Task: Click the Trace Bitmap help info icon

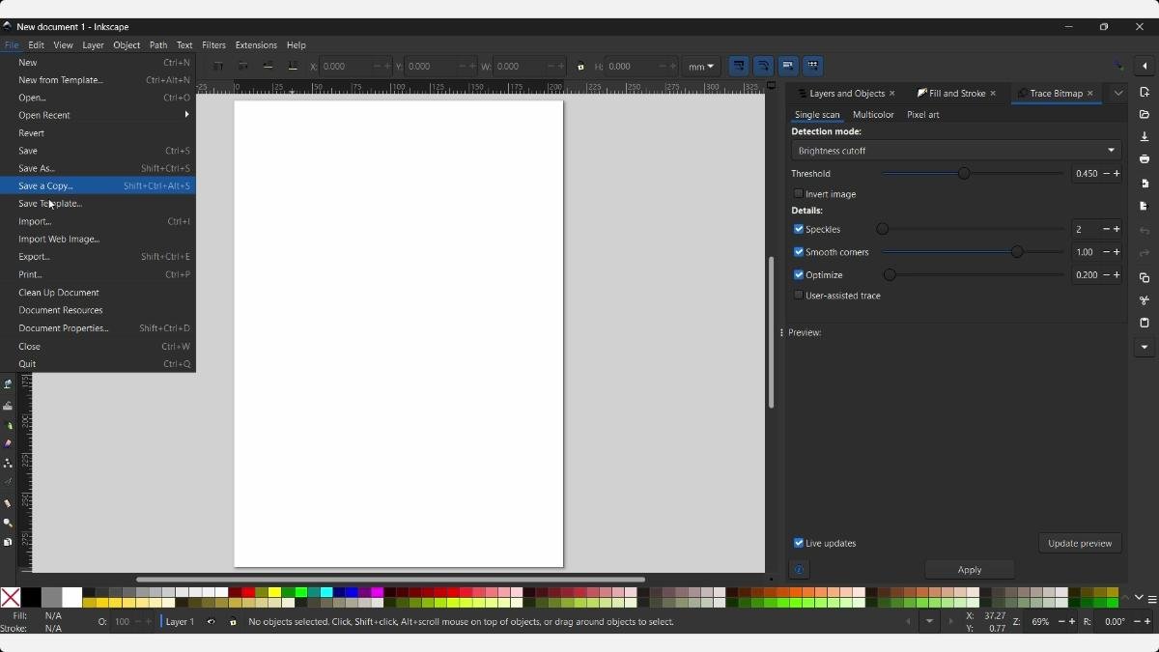Action: click(799, 570)
